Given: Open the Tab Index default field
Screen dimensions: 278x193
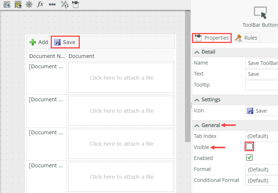Looking at the screenshot, I should coord(262,136).
